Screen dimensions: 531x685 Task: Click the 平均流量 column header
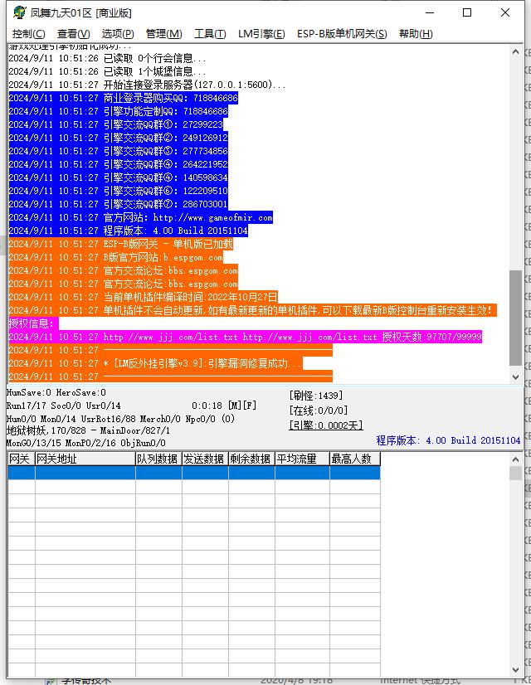302,459
